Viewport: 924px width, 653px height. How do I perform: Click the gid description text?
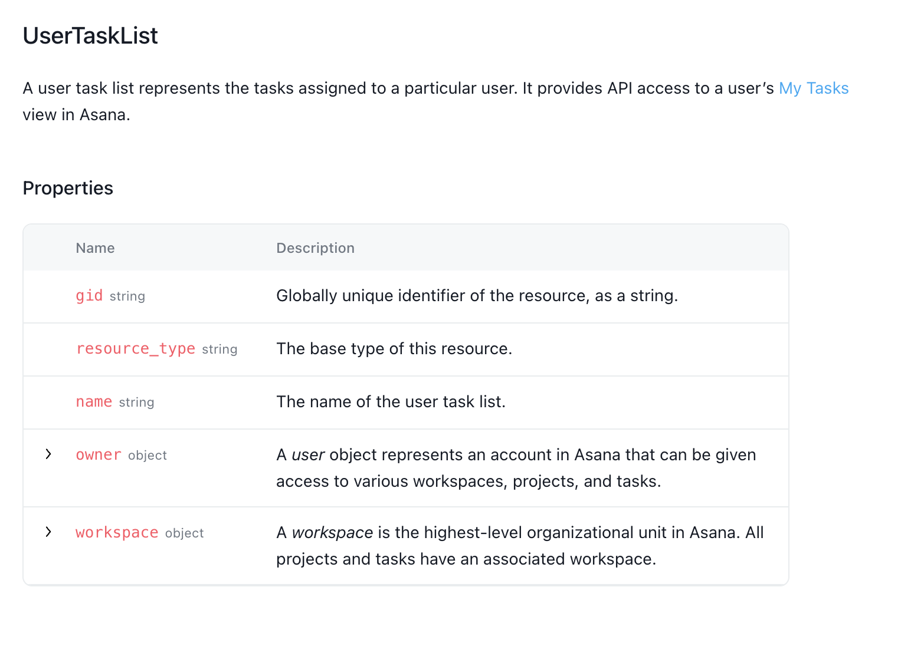click(477, 296)
